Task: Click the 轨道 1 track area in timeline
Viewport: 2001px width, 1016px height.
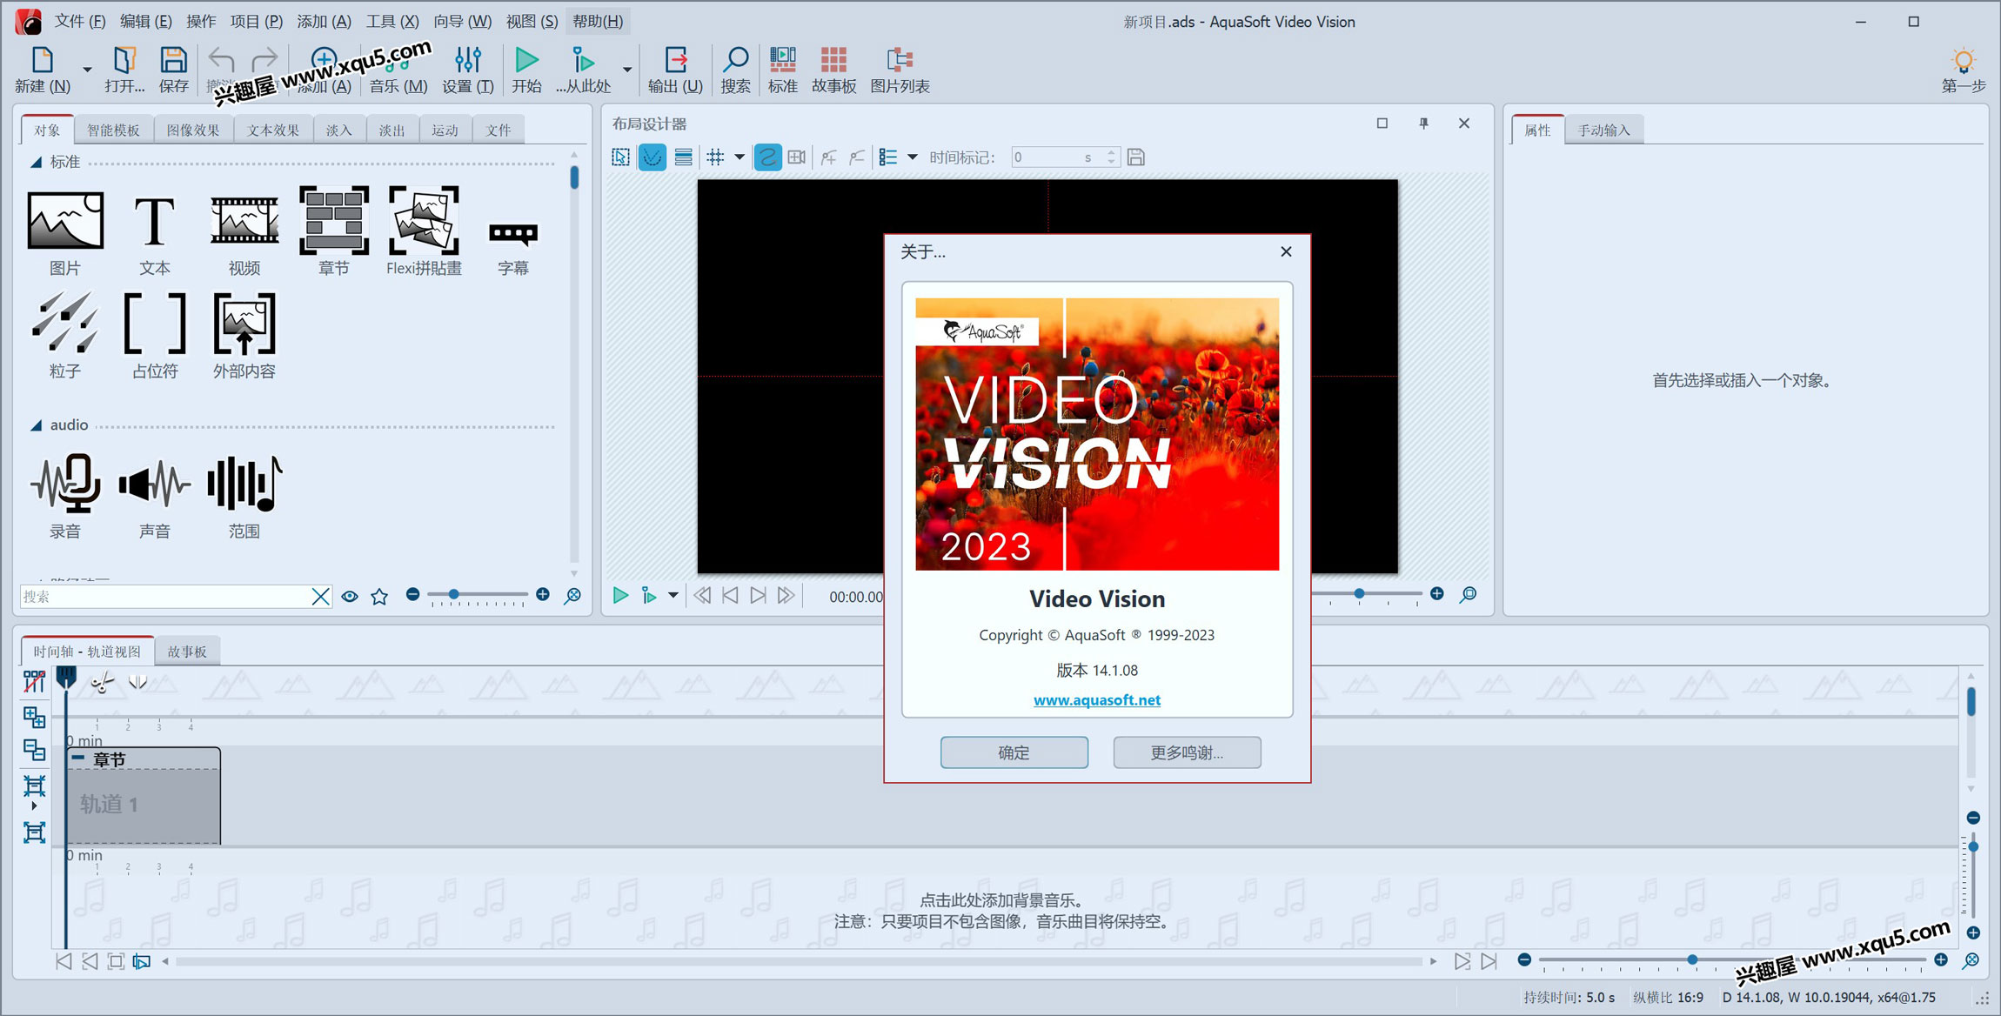Action: [144, 805]
